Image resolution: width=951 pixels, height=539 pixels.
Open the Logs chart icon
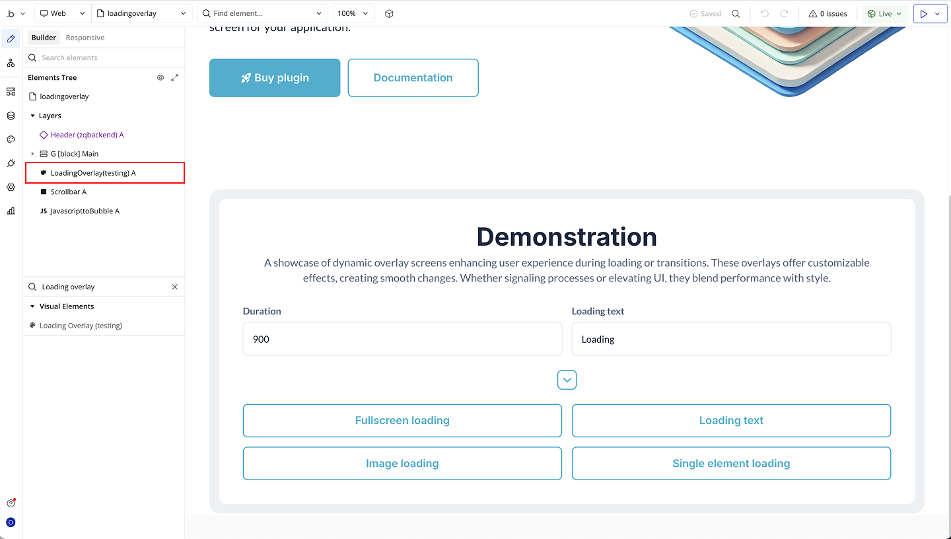[x=11, y=211]
